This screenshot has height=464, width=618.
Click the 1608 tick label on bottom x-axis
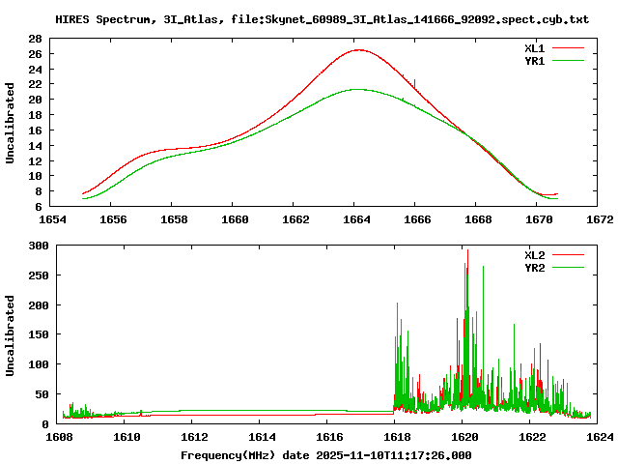(60, 437)
